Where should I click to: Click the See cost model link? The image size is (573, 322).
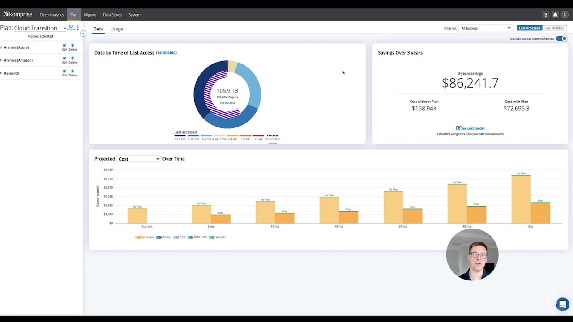click(x=470, y=128)
